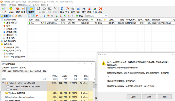This screenshot has height=101, width=175.
Task: Open Task Manager's 详细信息 tab
Action: coord(38,71)
